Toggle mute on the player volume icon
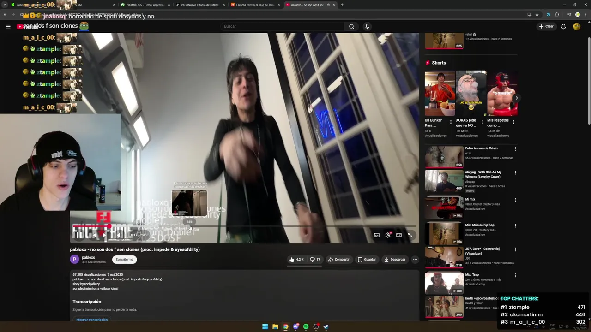 click(119, 235)
